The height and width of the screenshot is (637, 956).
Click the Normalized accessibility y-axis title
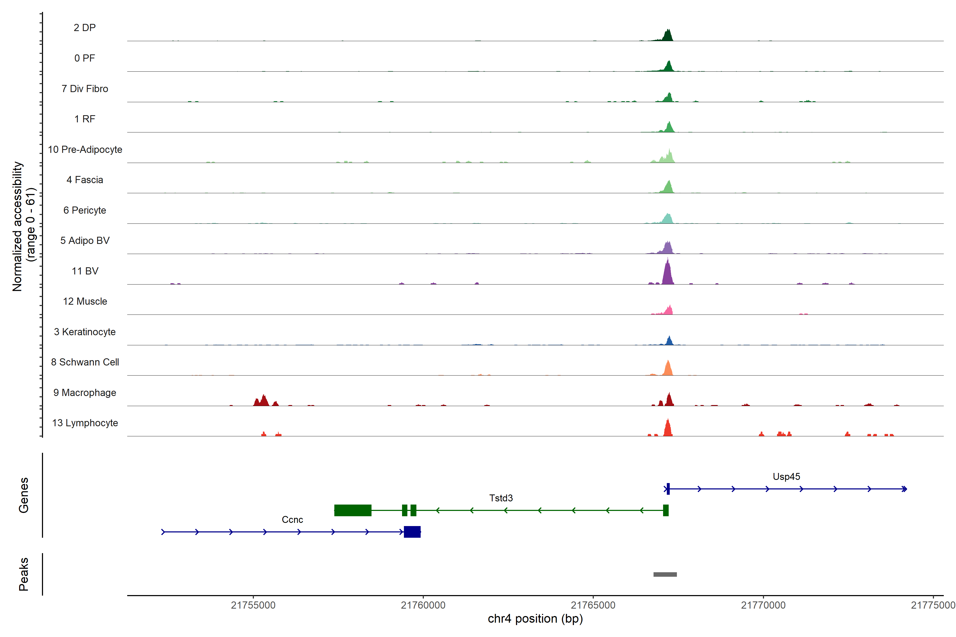tap(18, 226)
